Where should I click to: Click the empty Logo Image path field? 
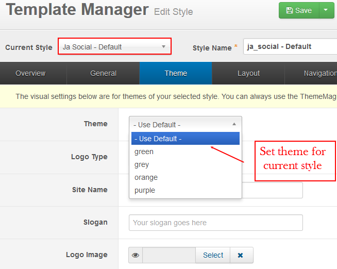coord(169,255)
